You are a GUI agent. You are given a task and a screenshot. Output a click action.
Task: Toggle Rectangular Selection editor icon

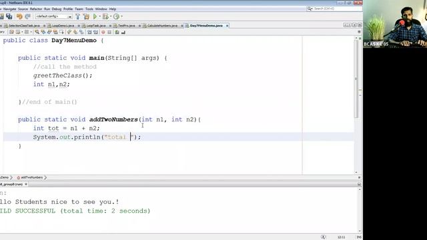point(61,32)
